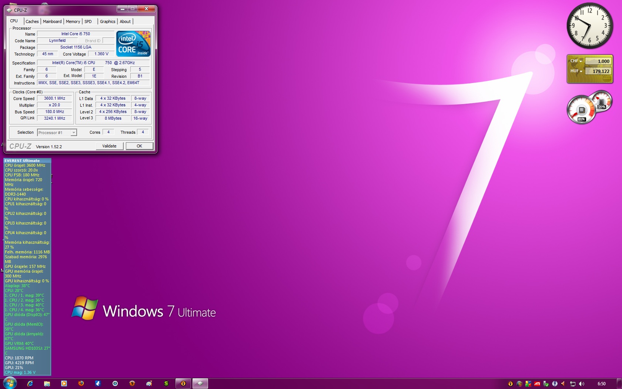Click the red speaker audio tray icon
Screen dimensions: 622x389
pyautogui.click(x=563, y=384)
